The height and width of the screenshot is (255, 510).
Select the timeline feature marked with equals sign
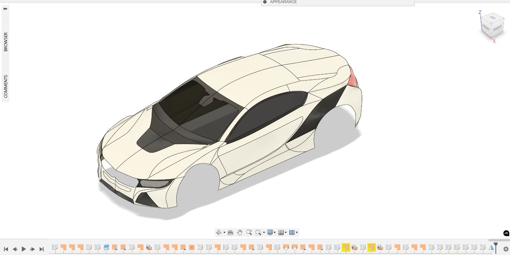pyautogui.click(x=192, y=247)
